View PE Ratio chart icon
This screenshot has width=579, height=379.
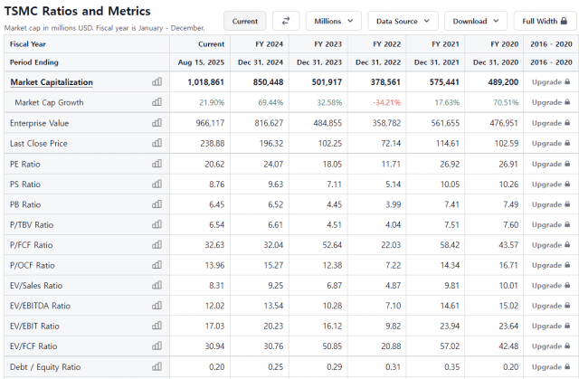157,164
